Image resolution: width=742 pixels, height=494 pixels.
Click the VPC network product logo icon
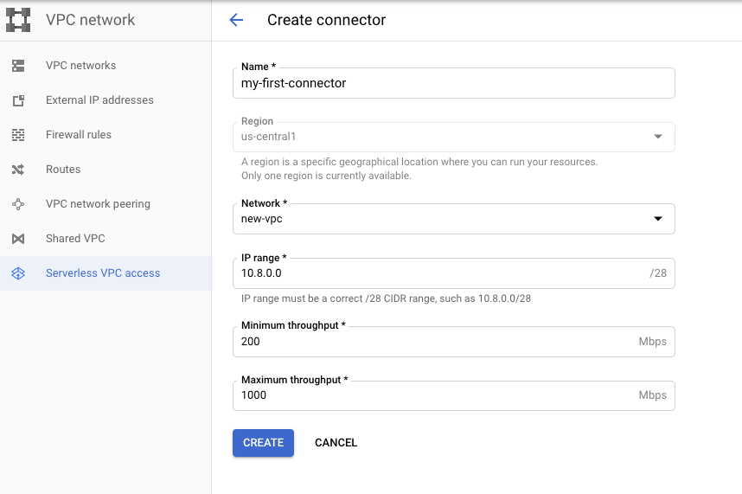(x=18, y=20)
